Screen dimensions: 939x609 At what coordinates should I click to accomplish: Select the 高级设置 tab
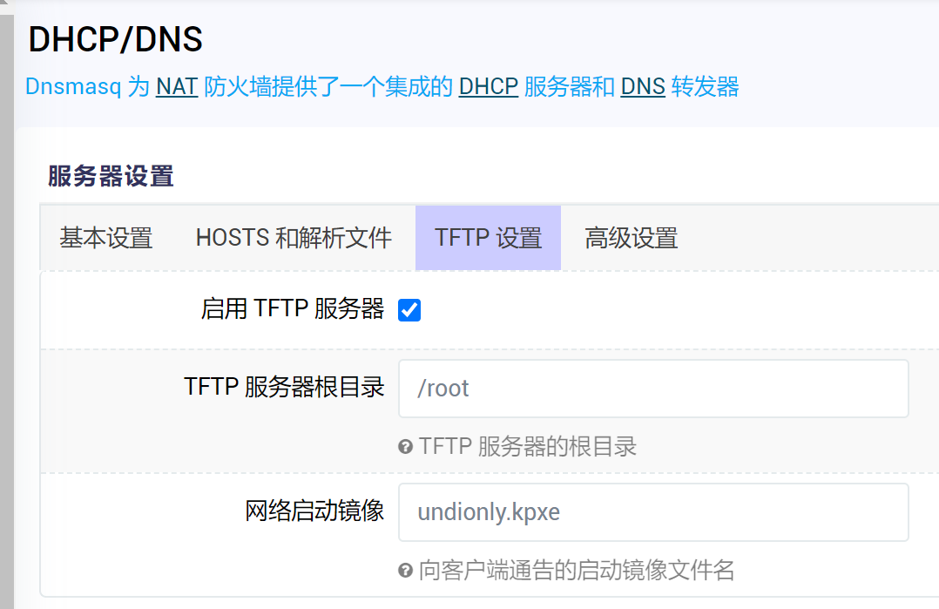(630, 237)
